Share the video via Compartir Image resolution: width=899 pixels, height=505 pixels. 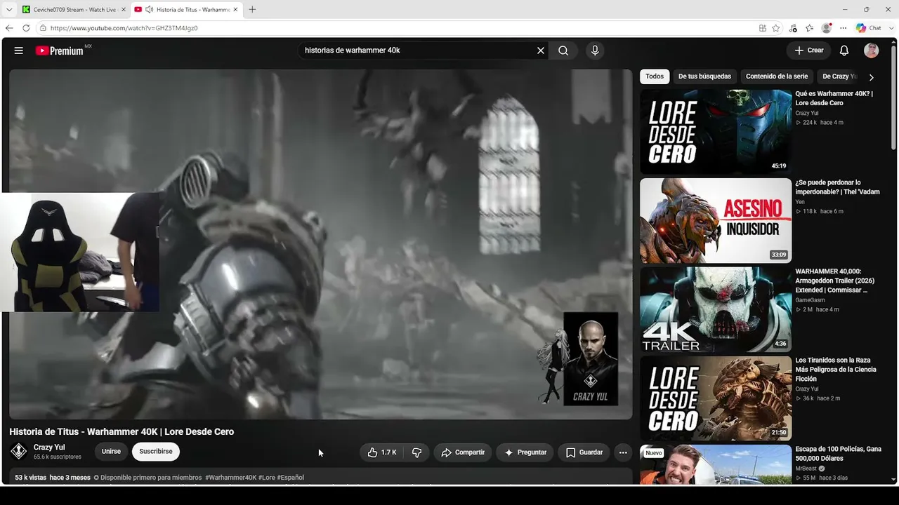coord(463,452)
